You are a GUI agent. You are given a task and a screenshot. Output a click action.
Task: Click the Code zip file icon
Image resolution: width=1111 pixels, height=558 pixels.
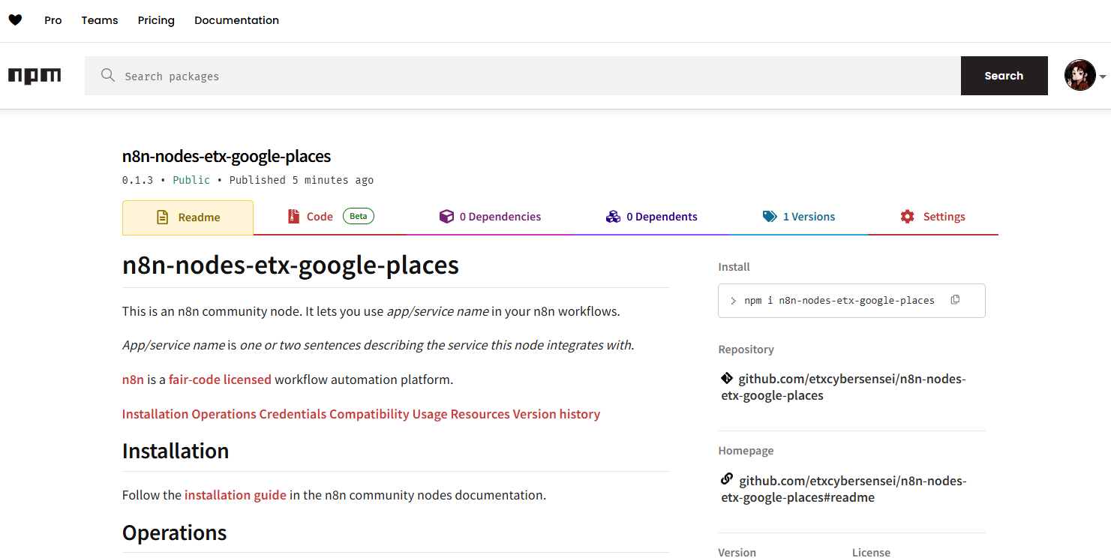[293, 217]
